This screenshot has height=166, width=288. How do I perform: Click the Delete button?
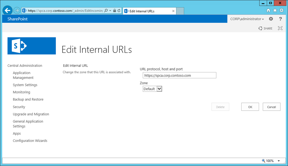click(220, 107)
